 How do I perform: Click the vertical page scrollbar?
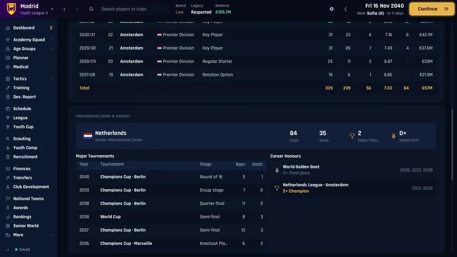coord(452,144)
